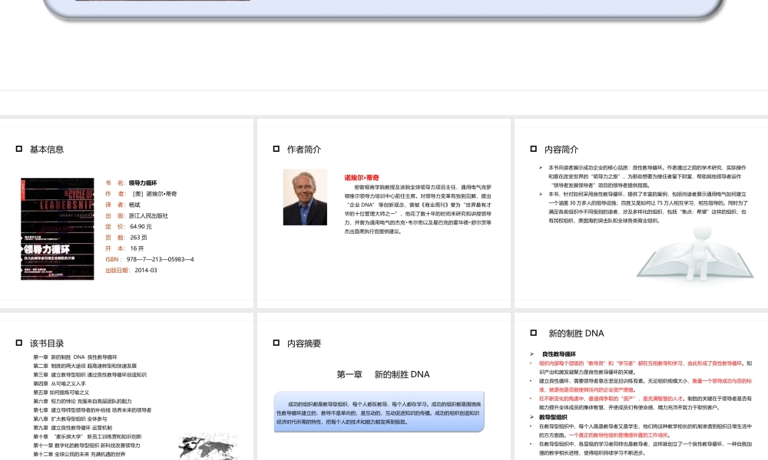Click the square bullet beside 内容简介
Screen dimensions: 768x460
[x=534, y=149]
